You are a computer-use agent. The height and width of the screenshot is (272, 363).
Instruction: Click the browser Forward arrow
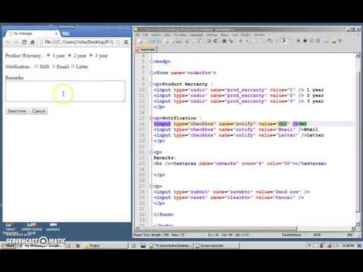(x=16, y=42)
